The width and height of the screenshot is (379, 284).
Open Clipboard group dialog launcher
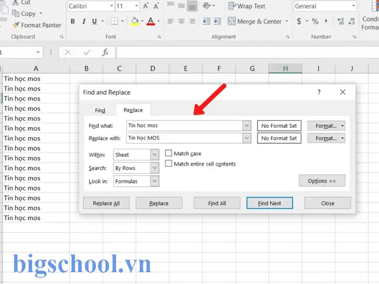(62, 37)
